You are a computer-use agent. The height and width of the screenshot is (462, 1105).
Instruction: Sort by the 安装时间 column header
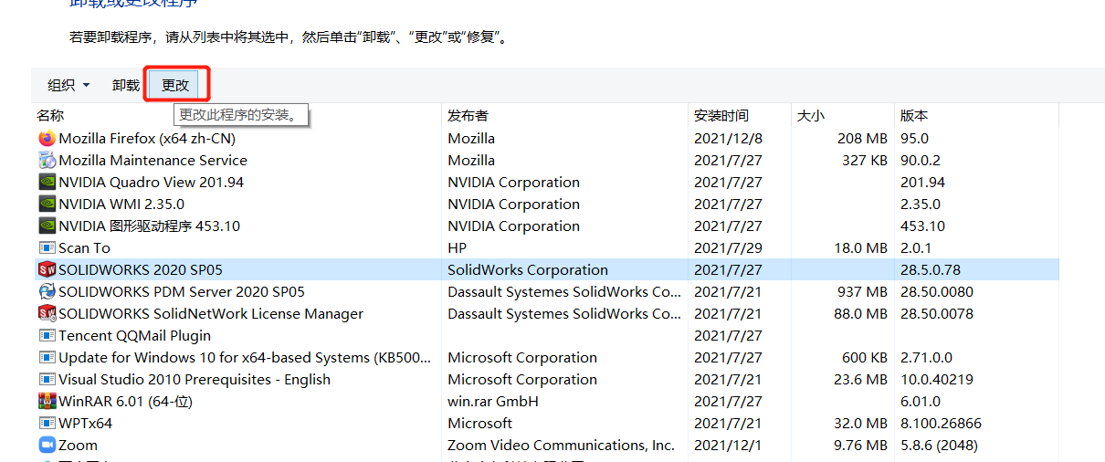click(x=721, y=116)
